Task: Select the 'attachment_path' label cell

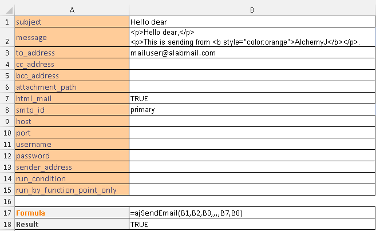Action: [72, 87]
